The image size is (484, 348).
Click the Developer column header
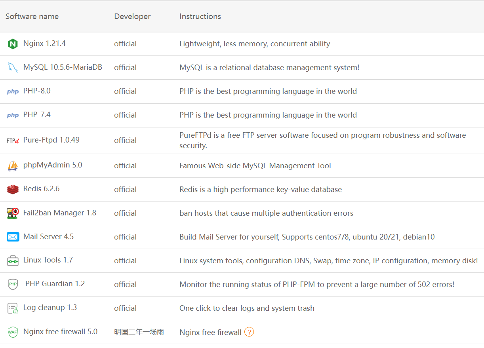(x=132, y=17)
